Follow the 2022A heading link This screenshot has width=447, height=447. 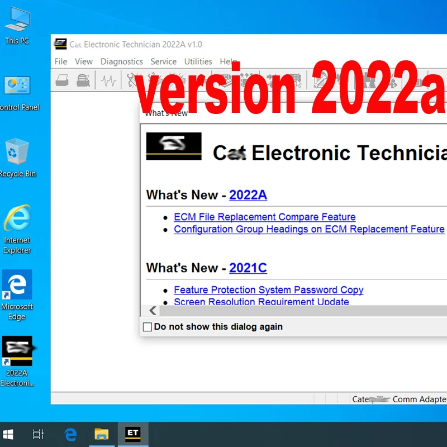248,195
